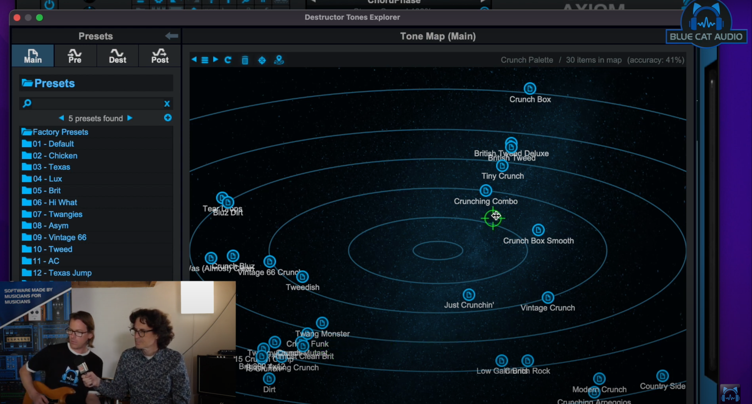Select the Crunch Box tone node

(530, 89)
